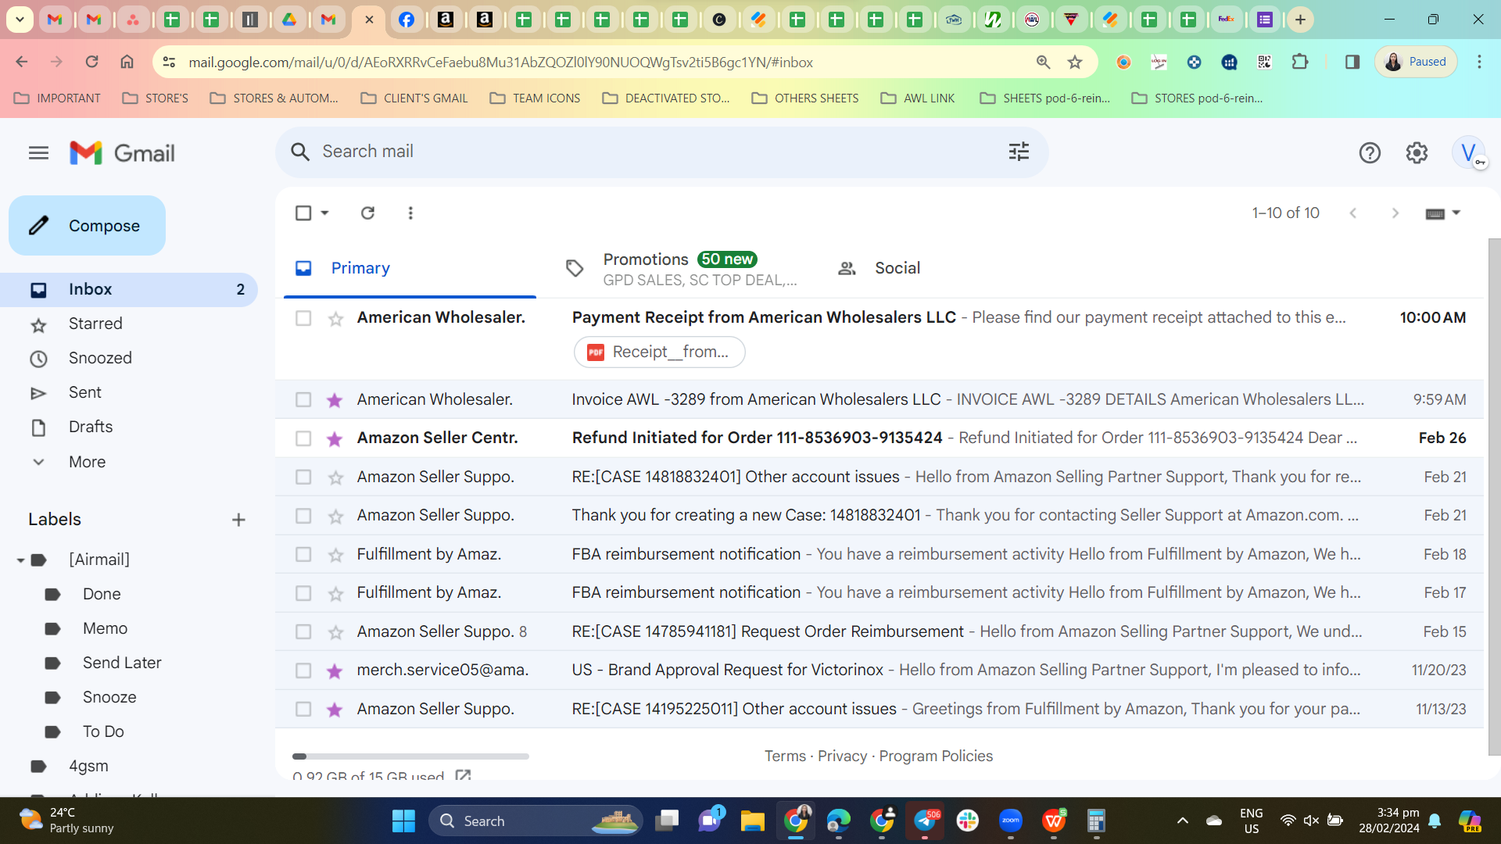The image size is (1501, 844).
Task: Toggle the Chrome side panel
Action: (x=1352, y=63)
